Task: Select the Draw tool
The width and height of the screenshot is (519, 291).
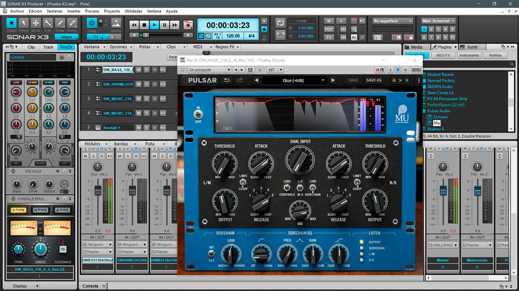Action: click(60, 22)
